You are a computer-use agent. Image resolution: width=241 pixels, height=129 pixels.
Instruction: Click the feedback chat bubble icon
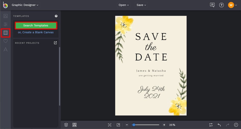(212, 5)
